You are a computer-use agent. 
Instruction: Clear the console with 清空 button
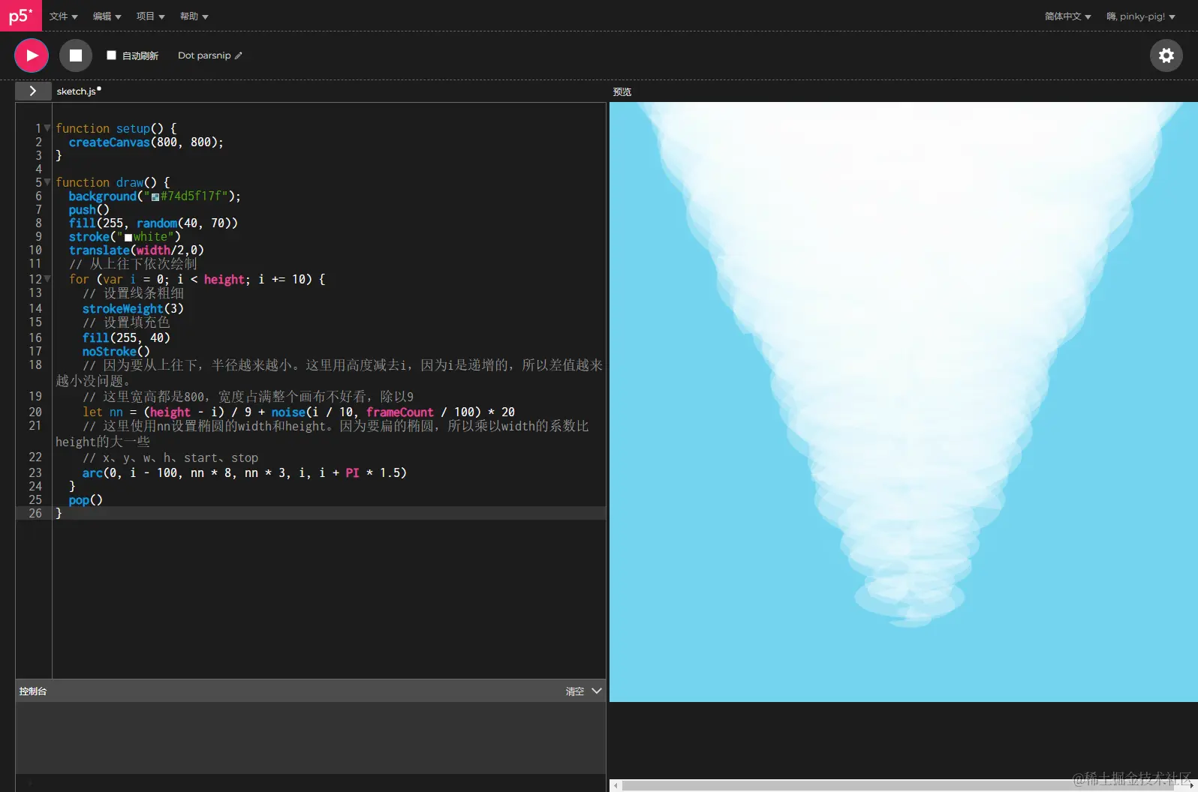pos(575,691)
